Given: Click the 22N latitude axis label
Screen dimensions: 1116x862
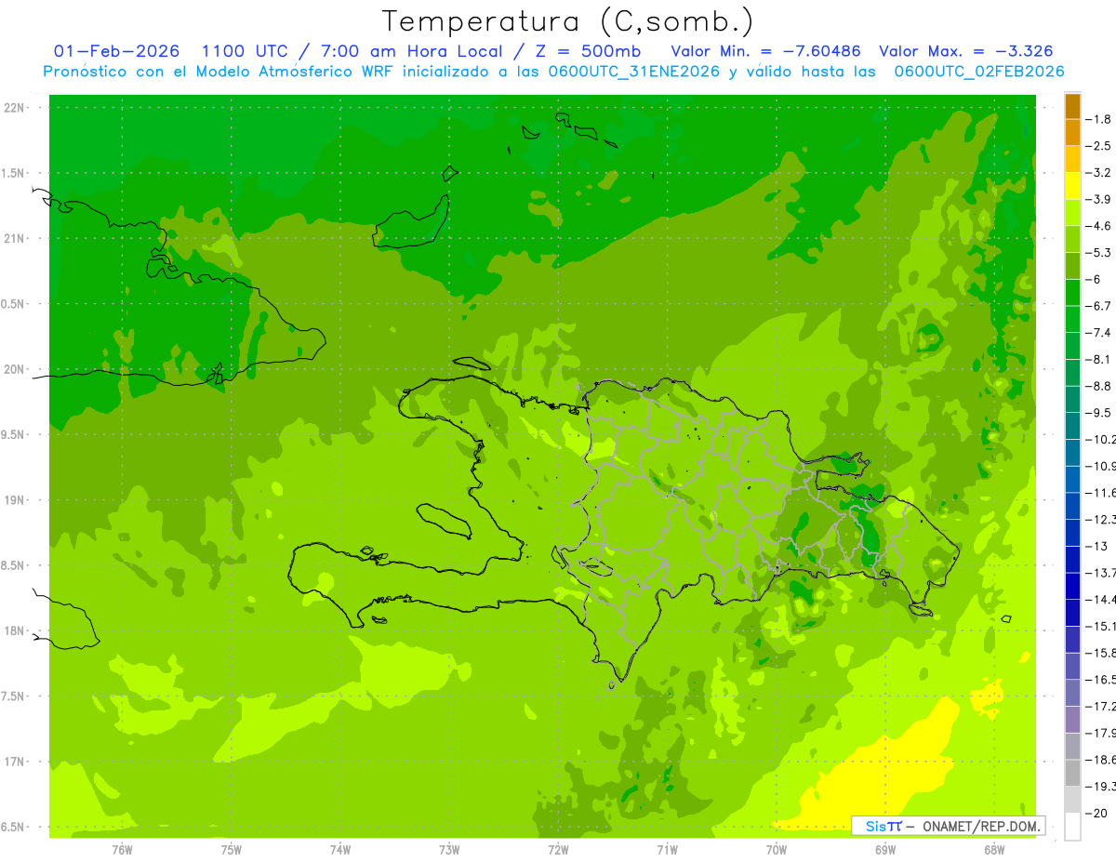Looking at the screenshot, I should pos(15,108).
